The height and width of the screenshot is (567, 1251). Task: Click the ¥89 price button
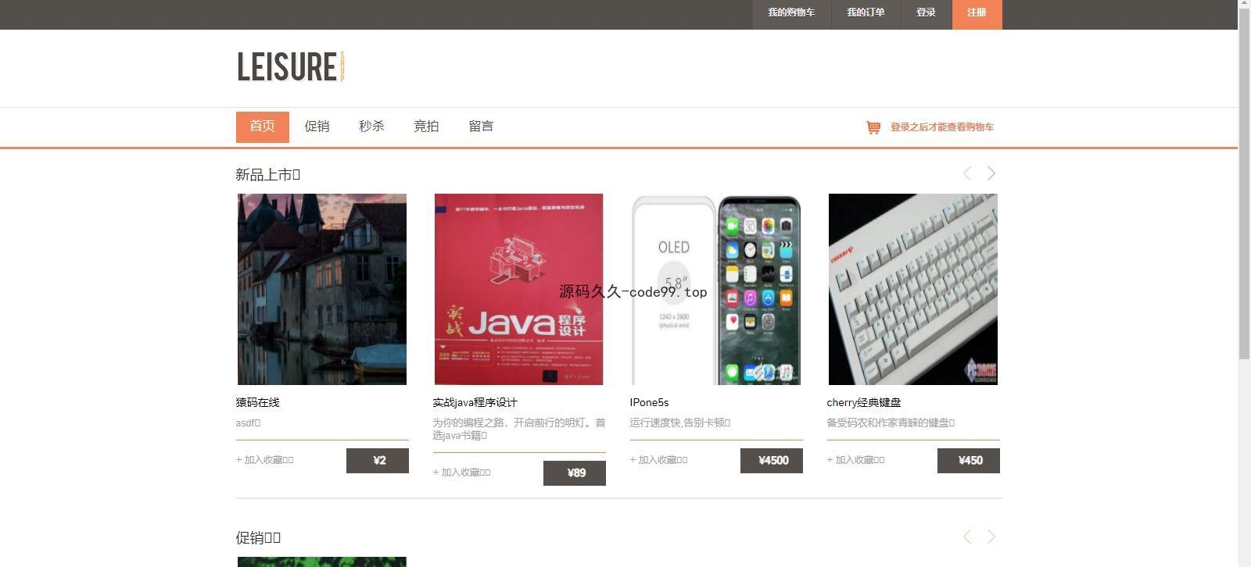pyautogui.click(x=575, y=473)
